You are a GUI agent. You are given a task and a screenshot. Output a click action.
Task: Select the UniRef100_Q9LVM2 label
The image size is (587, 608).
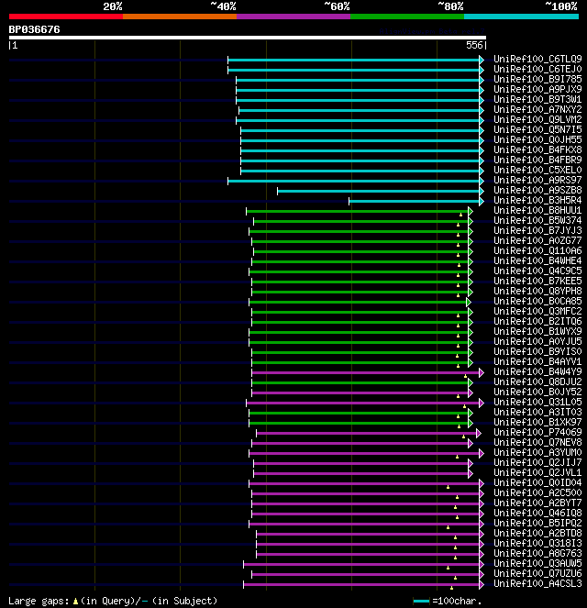[537, 119]
